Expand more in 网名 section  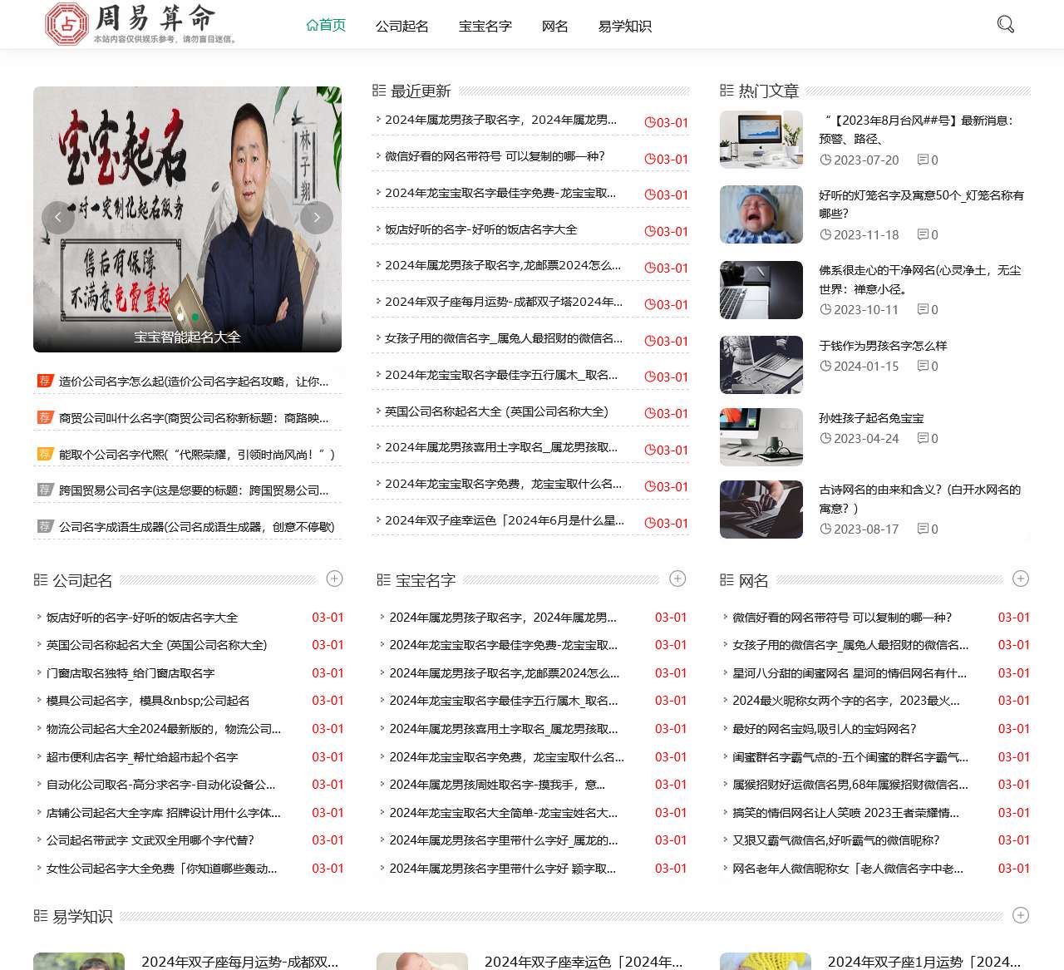click(x=1021, y=579)
